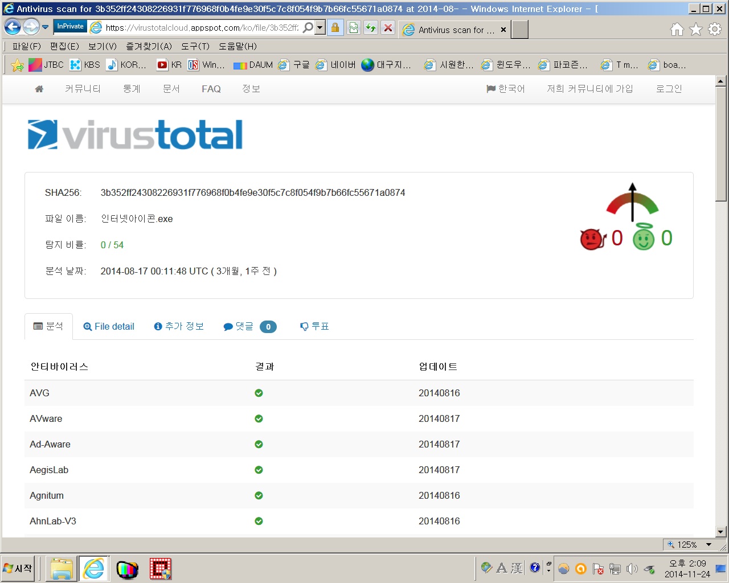Open the DAUM favorites bookmark
This screenshot has width=729, height=583.
(x=253, y=65)
